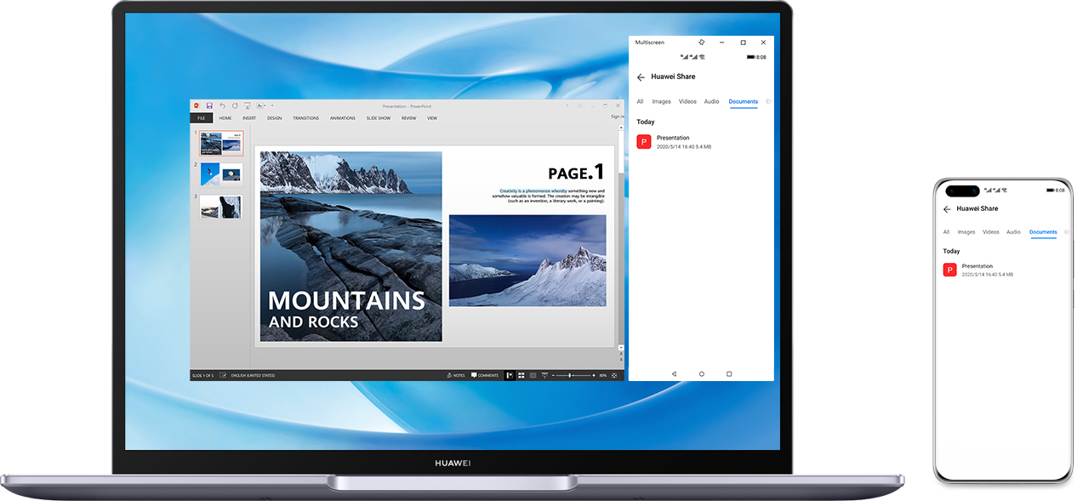Screen dimensions: 1077x501
Task: Click the ENGLISH (UNITED STATES) language indicator
Action: 253,375
